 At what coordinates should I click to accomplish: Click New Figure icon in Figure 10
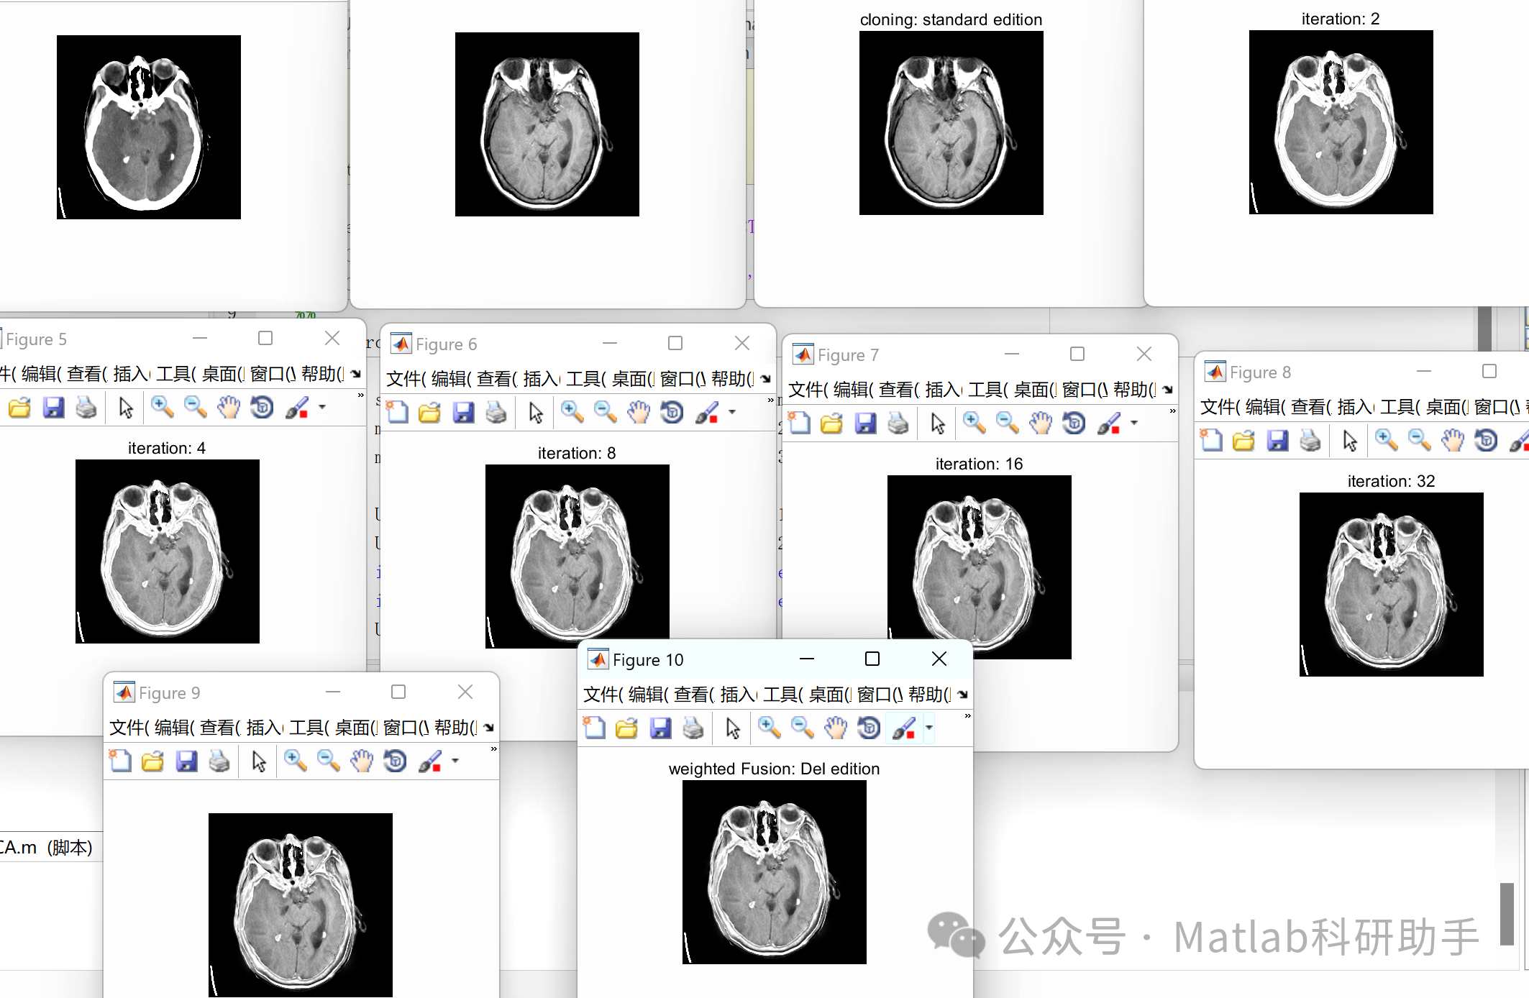(594, 728)
